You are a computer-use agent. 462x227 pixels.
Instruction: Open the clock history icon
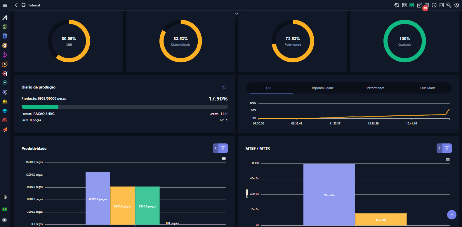pyautogui.click(x=434, y=5)
